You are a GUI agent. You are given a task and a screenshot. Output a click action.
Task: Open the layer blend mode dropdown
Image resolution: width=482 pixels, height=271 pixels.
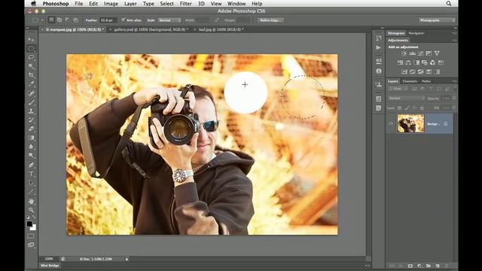tap(407, 99)
